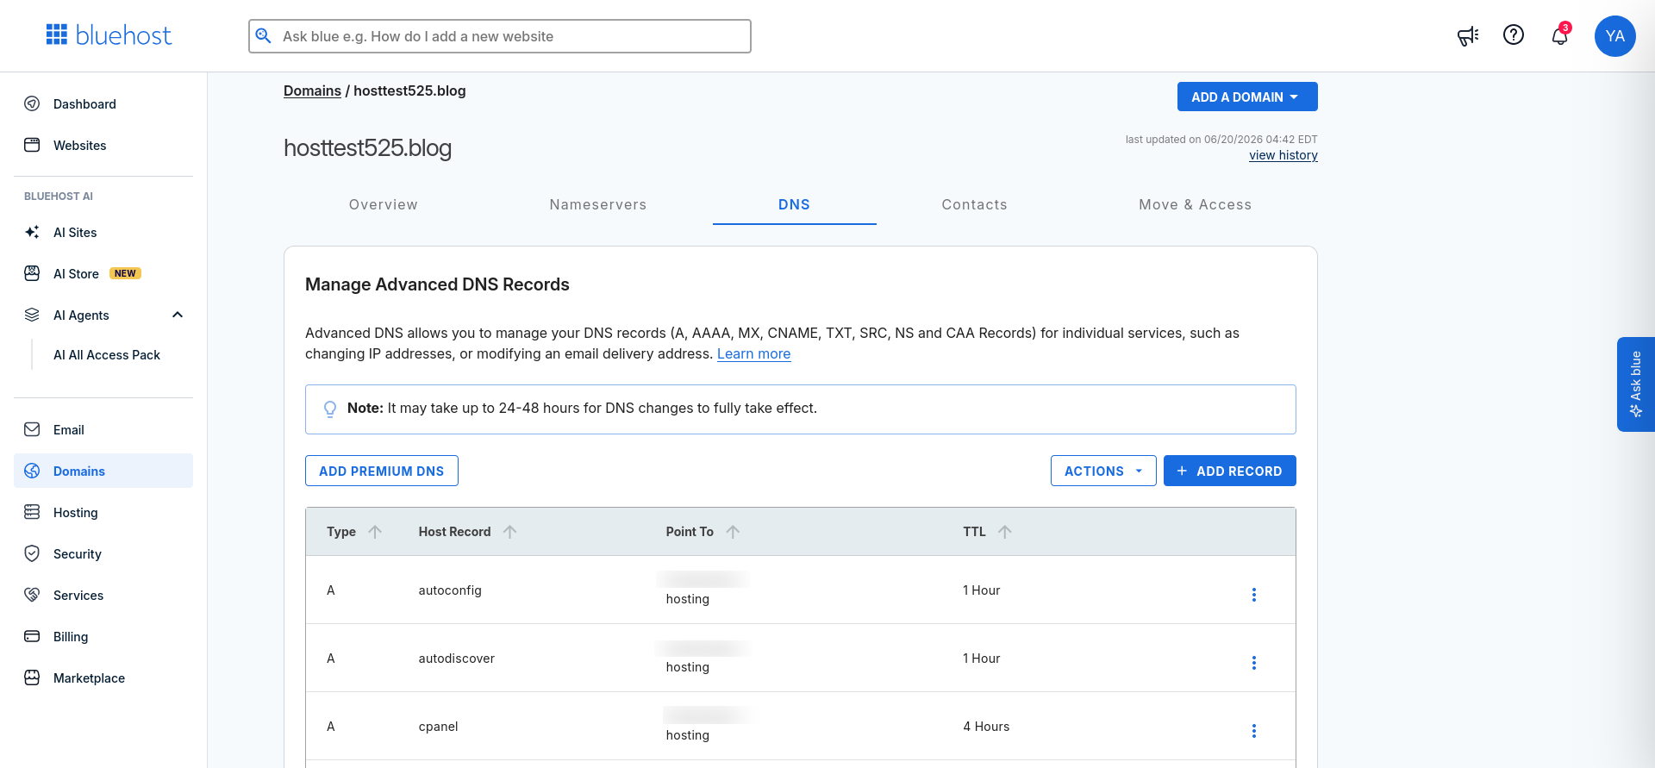Click the '4 Hours' TTL value
1655x768 pixels.
[986, 727]
